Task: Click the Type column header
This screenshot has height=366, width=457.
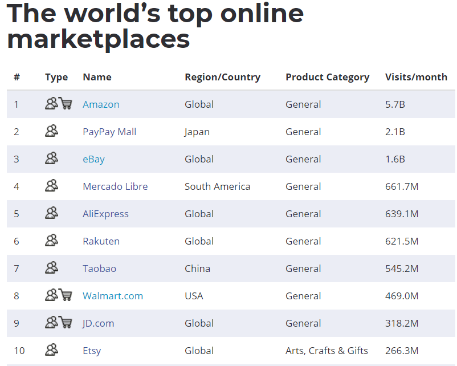Action: (x=56, y=78)
